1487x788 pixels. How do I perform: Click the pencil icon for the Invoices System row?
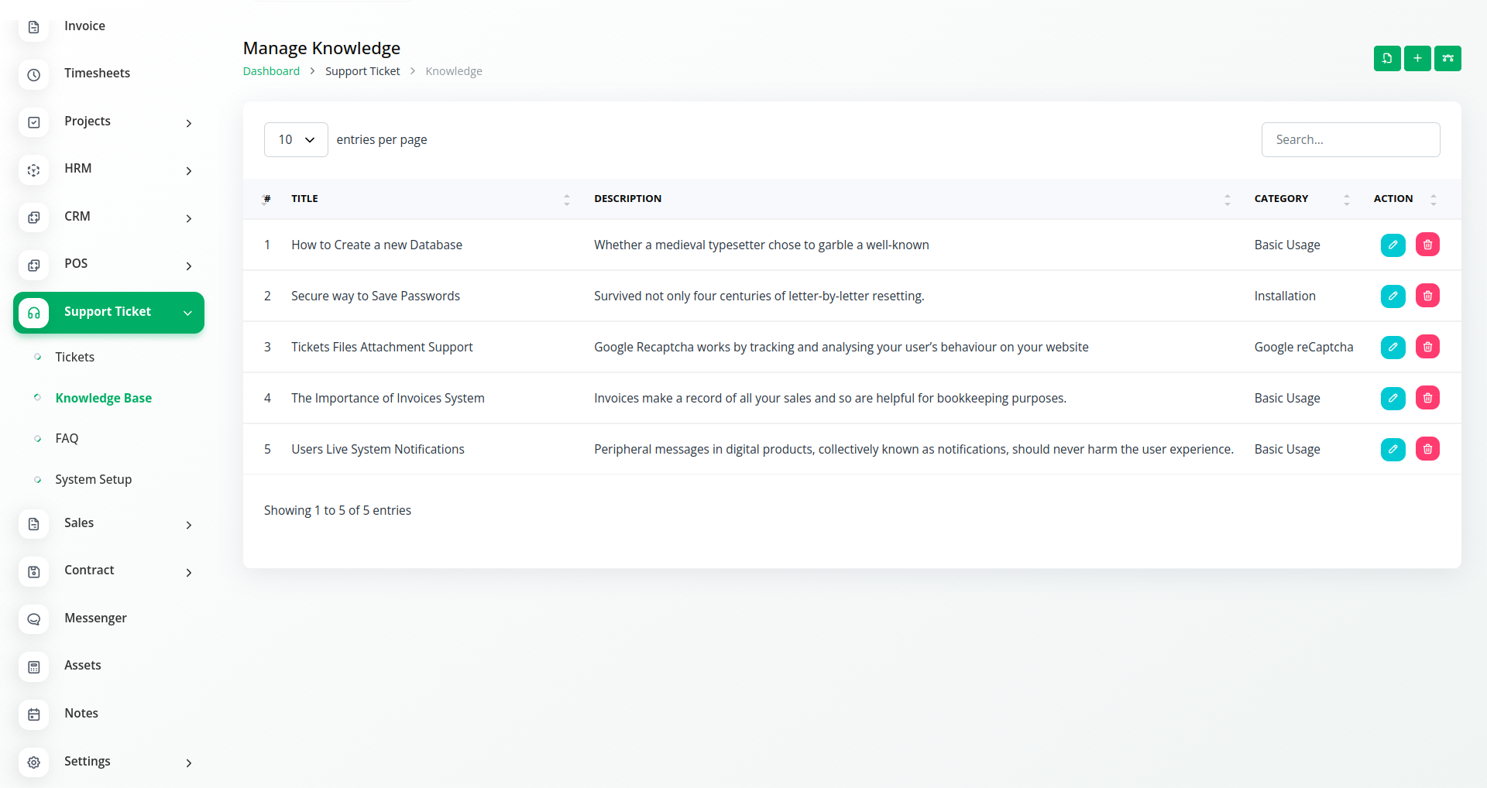(1393, 398)
